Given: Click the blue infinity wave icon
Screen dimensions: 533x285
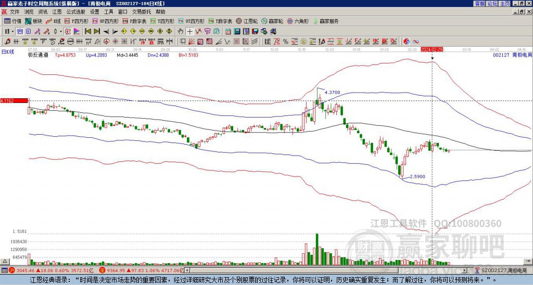Looking at the screenshot, I should [x=416, y=42].
